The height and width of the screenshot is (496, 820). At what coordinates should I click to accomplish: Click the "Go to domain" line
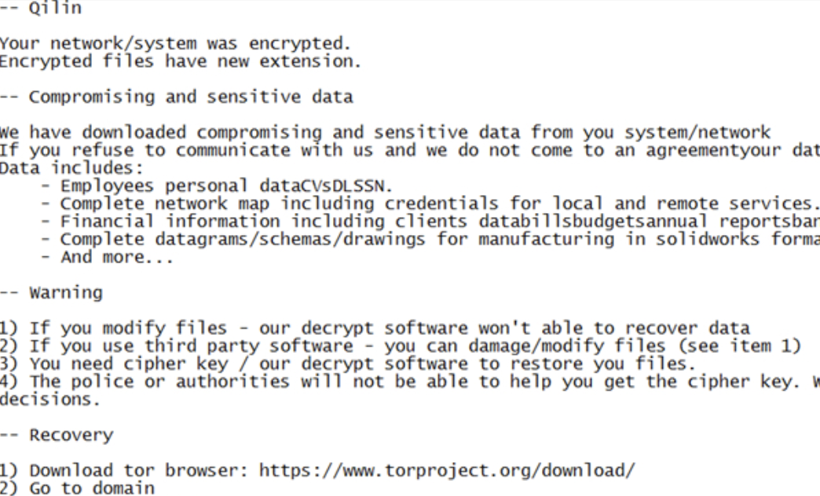pos(77,488)
